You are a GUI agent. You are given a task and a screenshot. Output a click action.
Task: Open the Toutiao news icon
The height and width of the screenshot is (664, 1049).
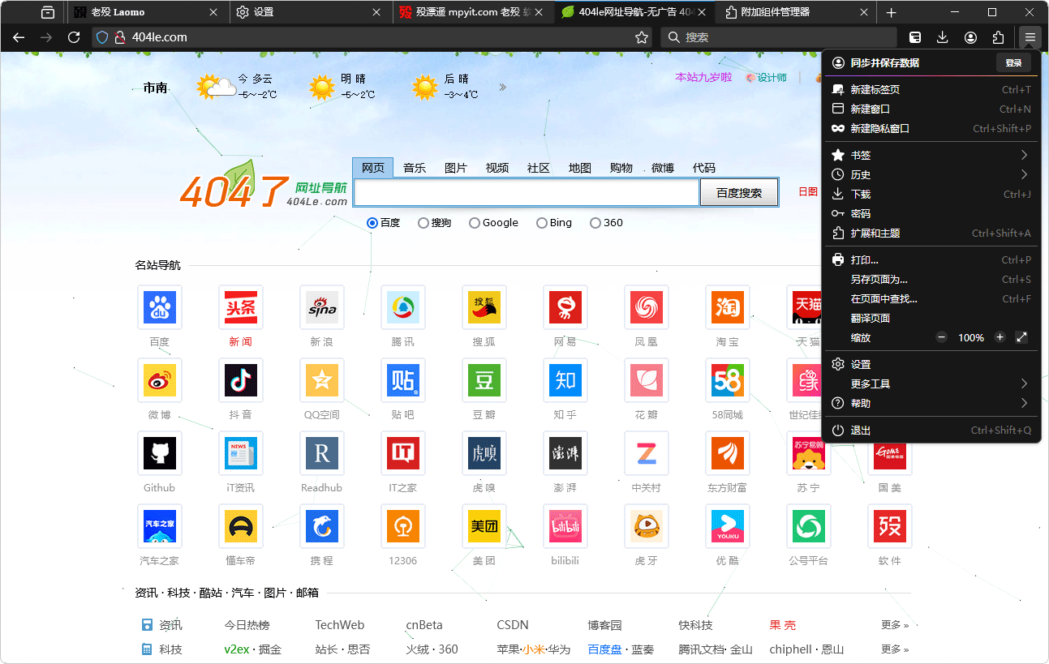241,307
